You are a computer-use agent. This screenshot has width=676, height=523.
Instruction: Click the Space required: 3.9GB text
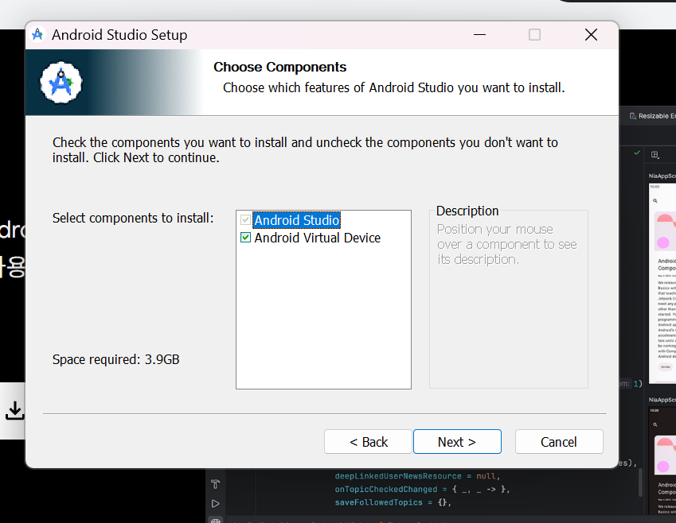point(116,359)
